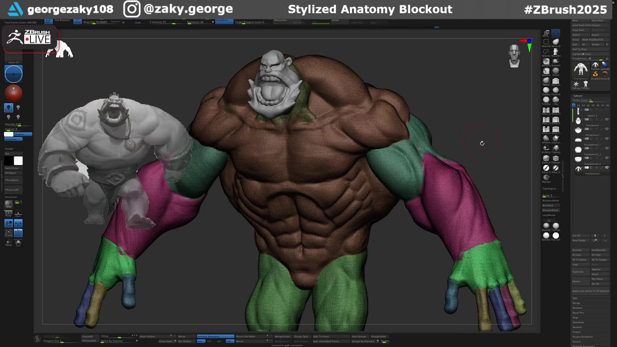Switch to subtool visibility set V4
617x347 pixels.
click(588, 105)
